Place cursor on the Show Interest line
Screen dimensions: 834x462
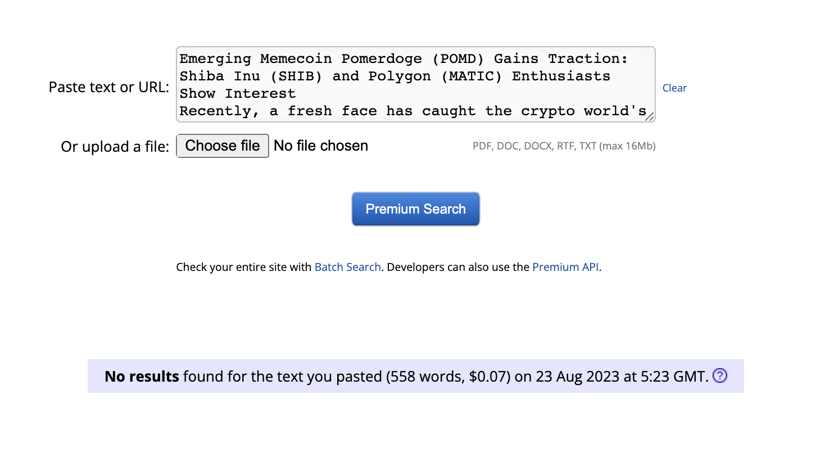[x=238, y=93]
